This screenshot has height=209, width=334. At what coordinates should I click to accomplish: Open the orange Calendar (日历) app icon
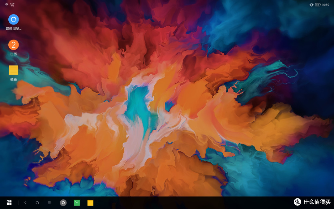(x=13, y=45)
